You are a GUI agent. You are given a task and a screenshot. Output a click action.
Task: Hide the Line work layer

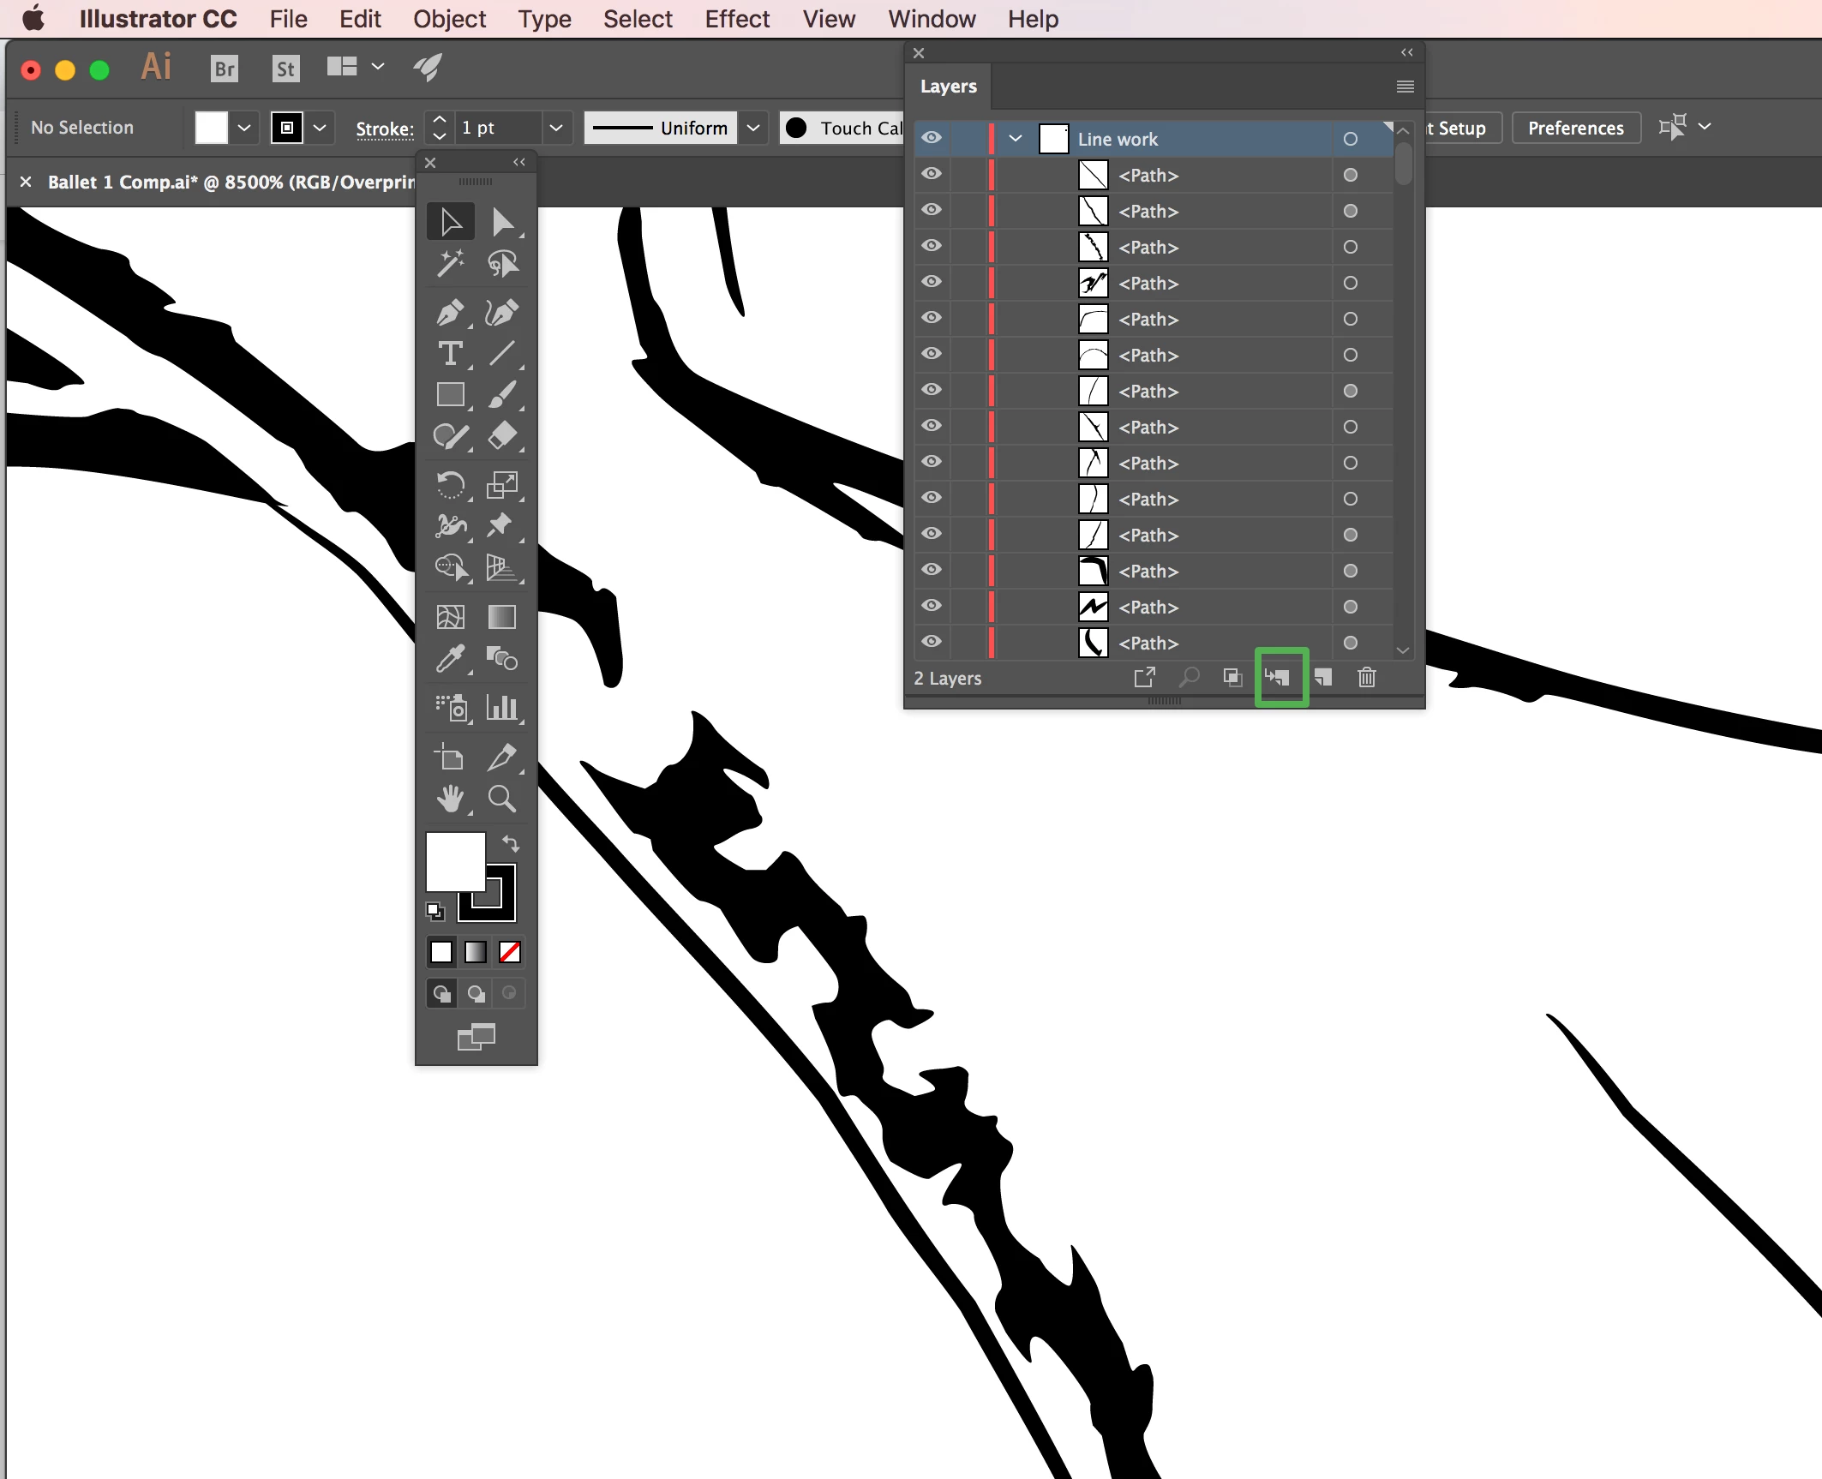point(932,138)
